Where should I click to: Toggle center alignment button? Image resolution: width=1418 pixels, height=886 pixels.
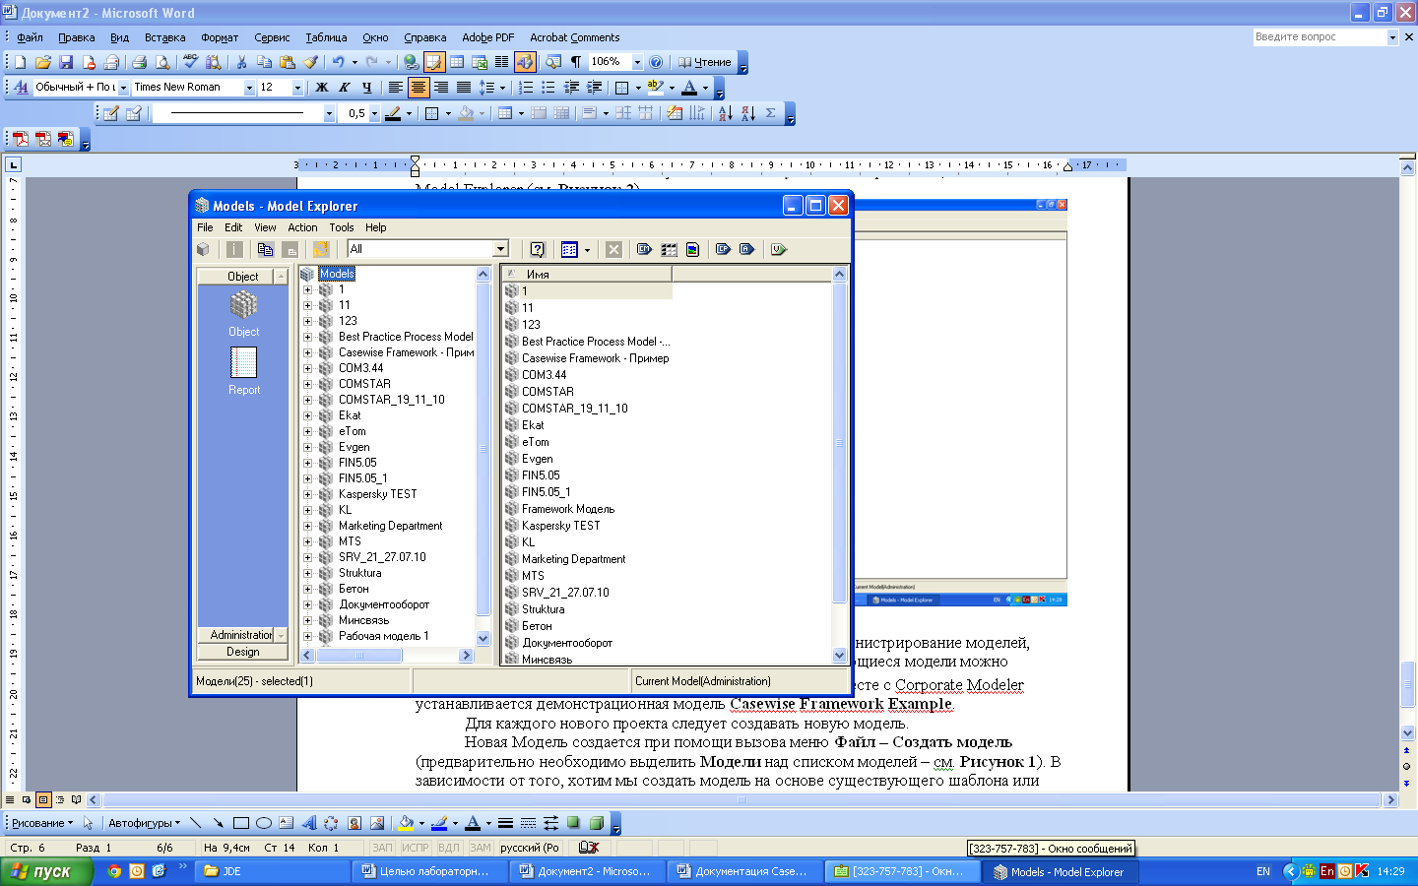(x=419, y=88)
